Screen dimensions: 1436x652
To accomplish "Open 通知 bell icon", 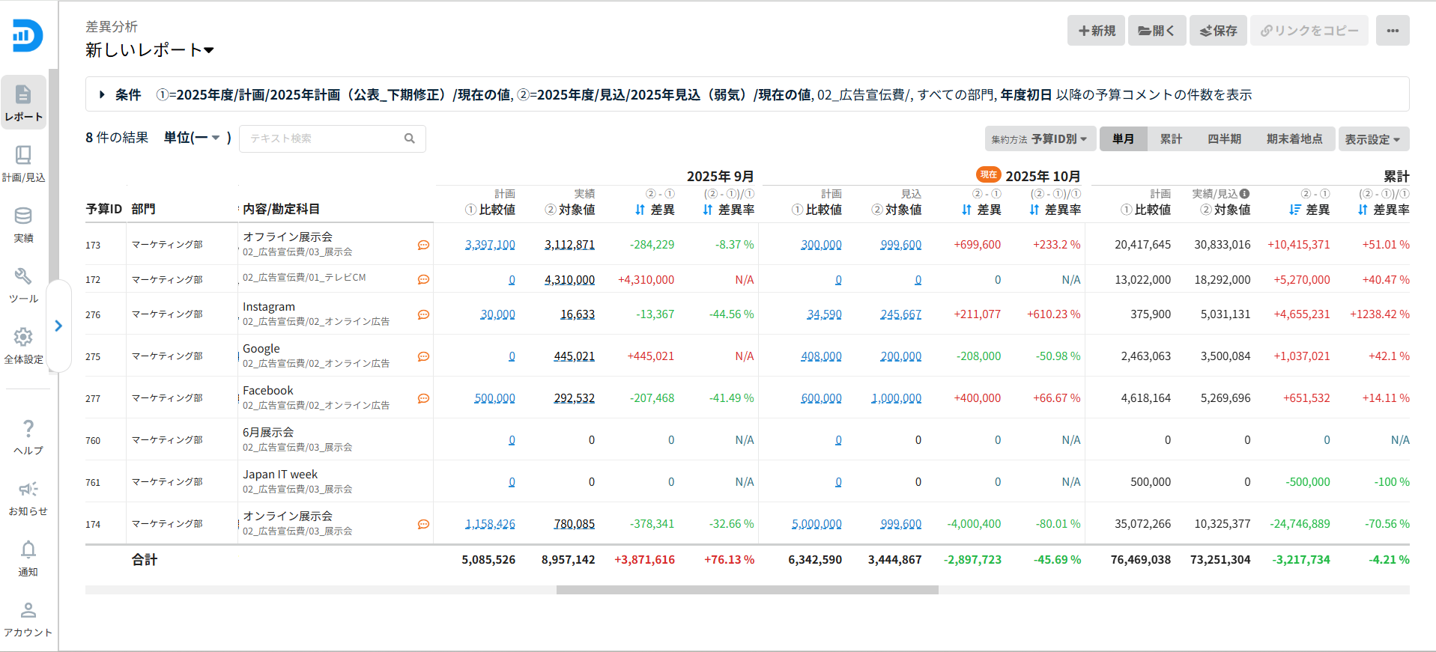I will pyautogui.click(x=28, y=557).
